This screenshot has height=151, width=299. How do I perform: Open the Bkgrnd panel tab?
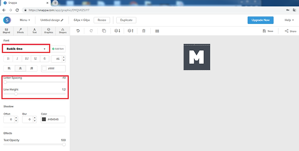(x=6, y=31)
